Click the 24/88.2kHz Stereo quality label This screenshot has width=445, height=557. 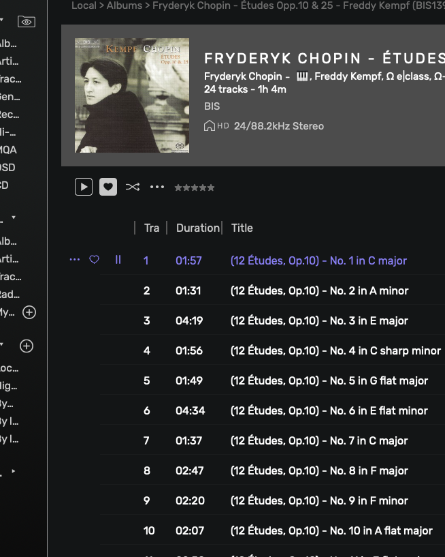[279, 126]
